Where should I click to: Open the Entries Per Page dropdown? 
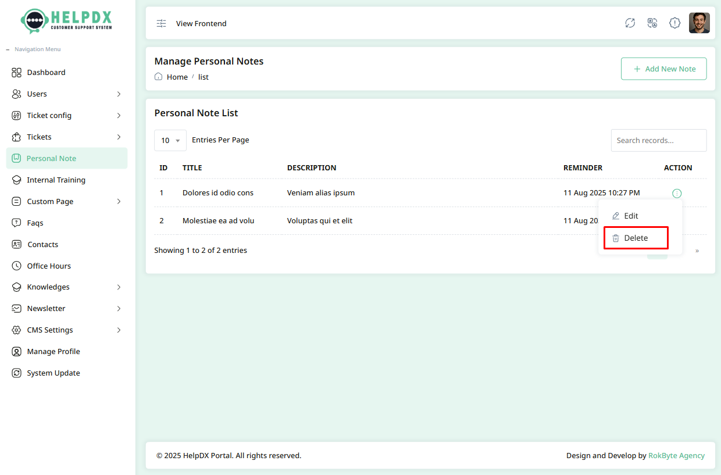click(170, 141)
